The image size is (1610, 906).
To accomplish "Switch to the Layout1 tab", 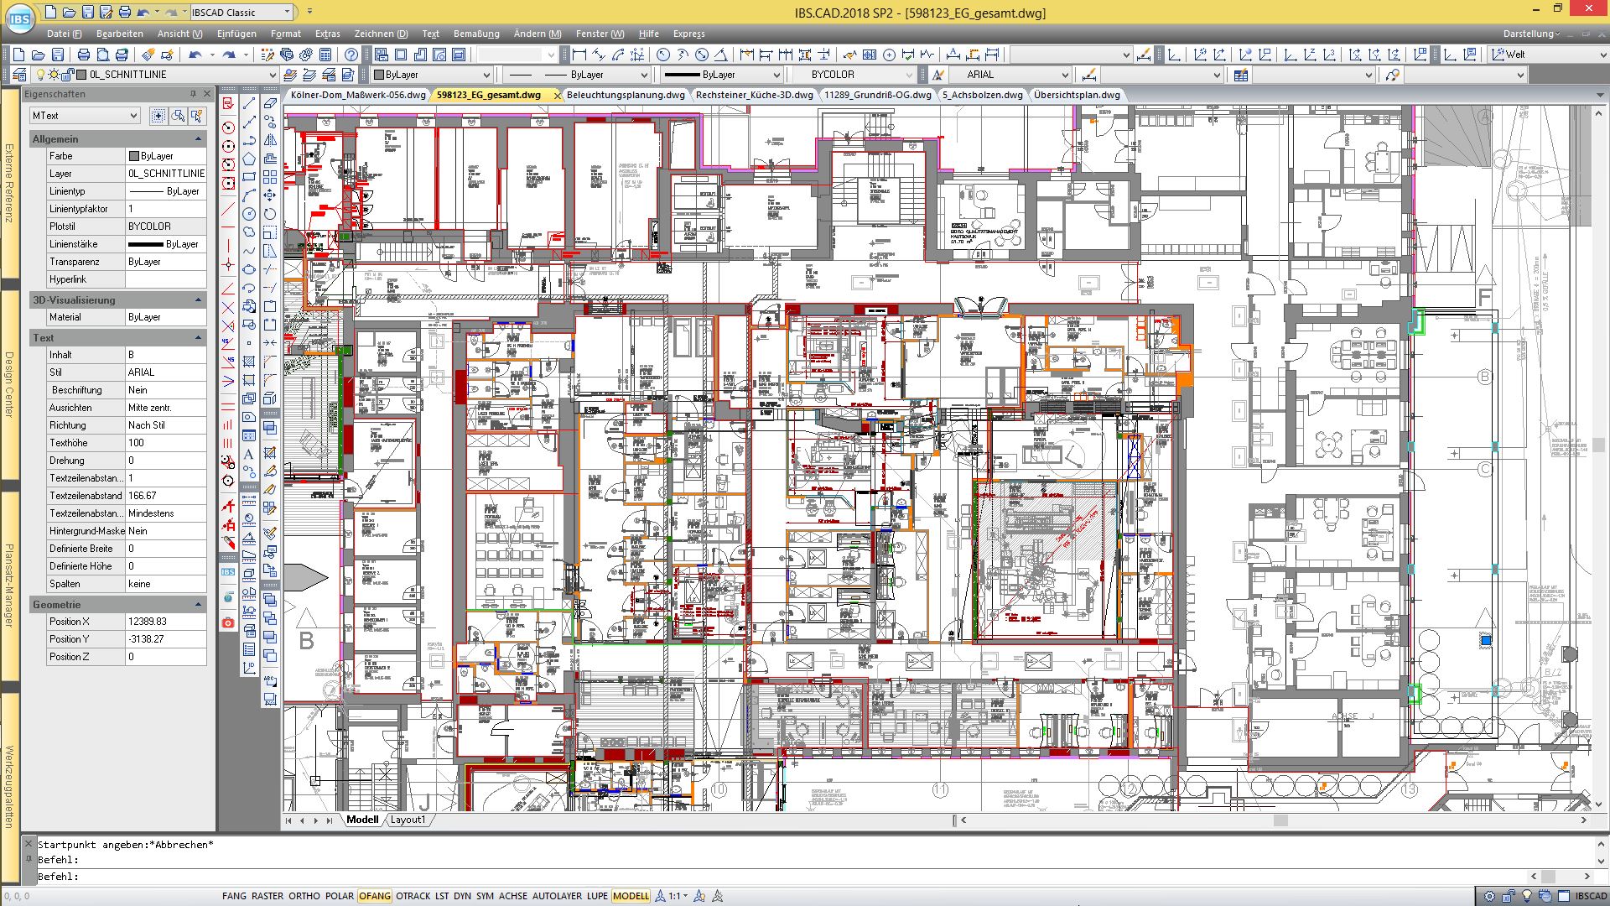I will click(408, 820).
